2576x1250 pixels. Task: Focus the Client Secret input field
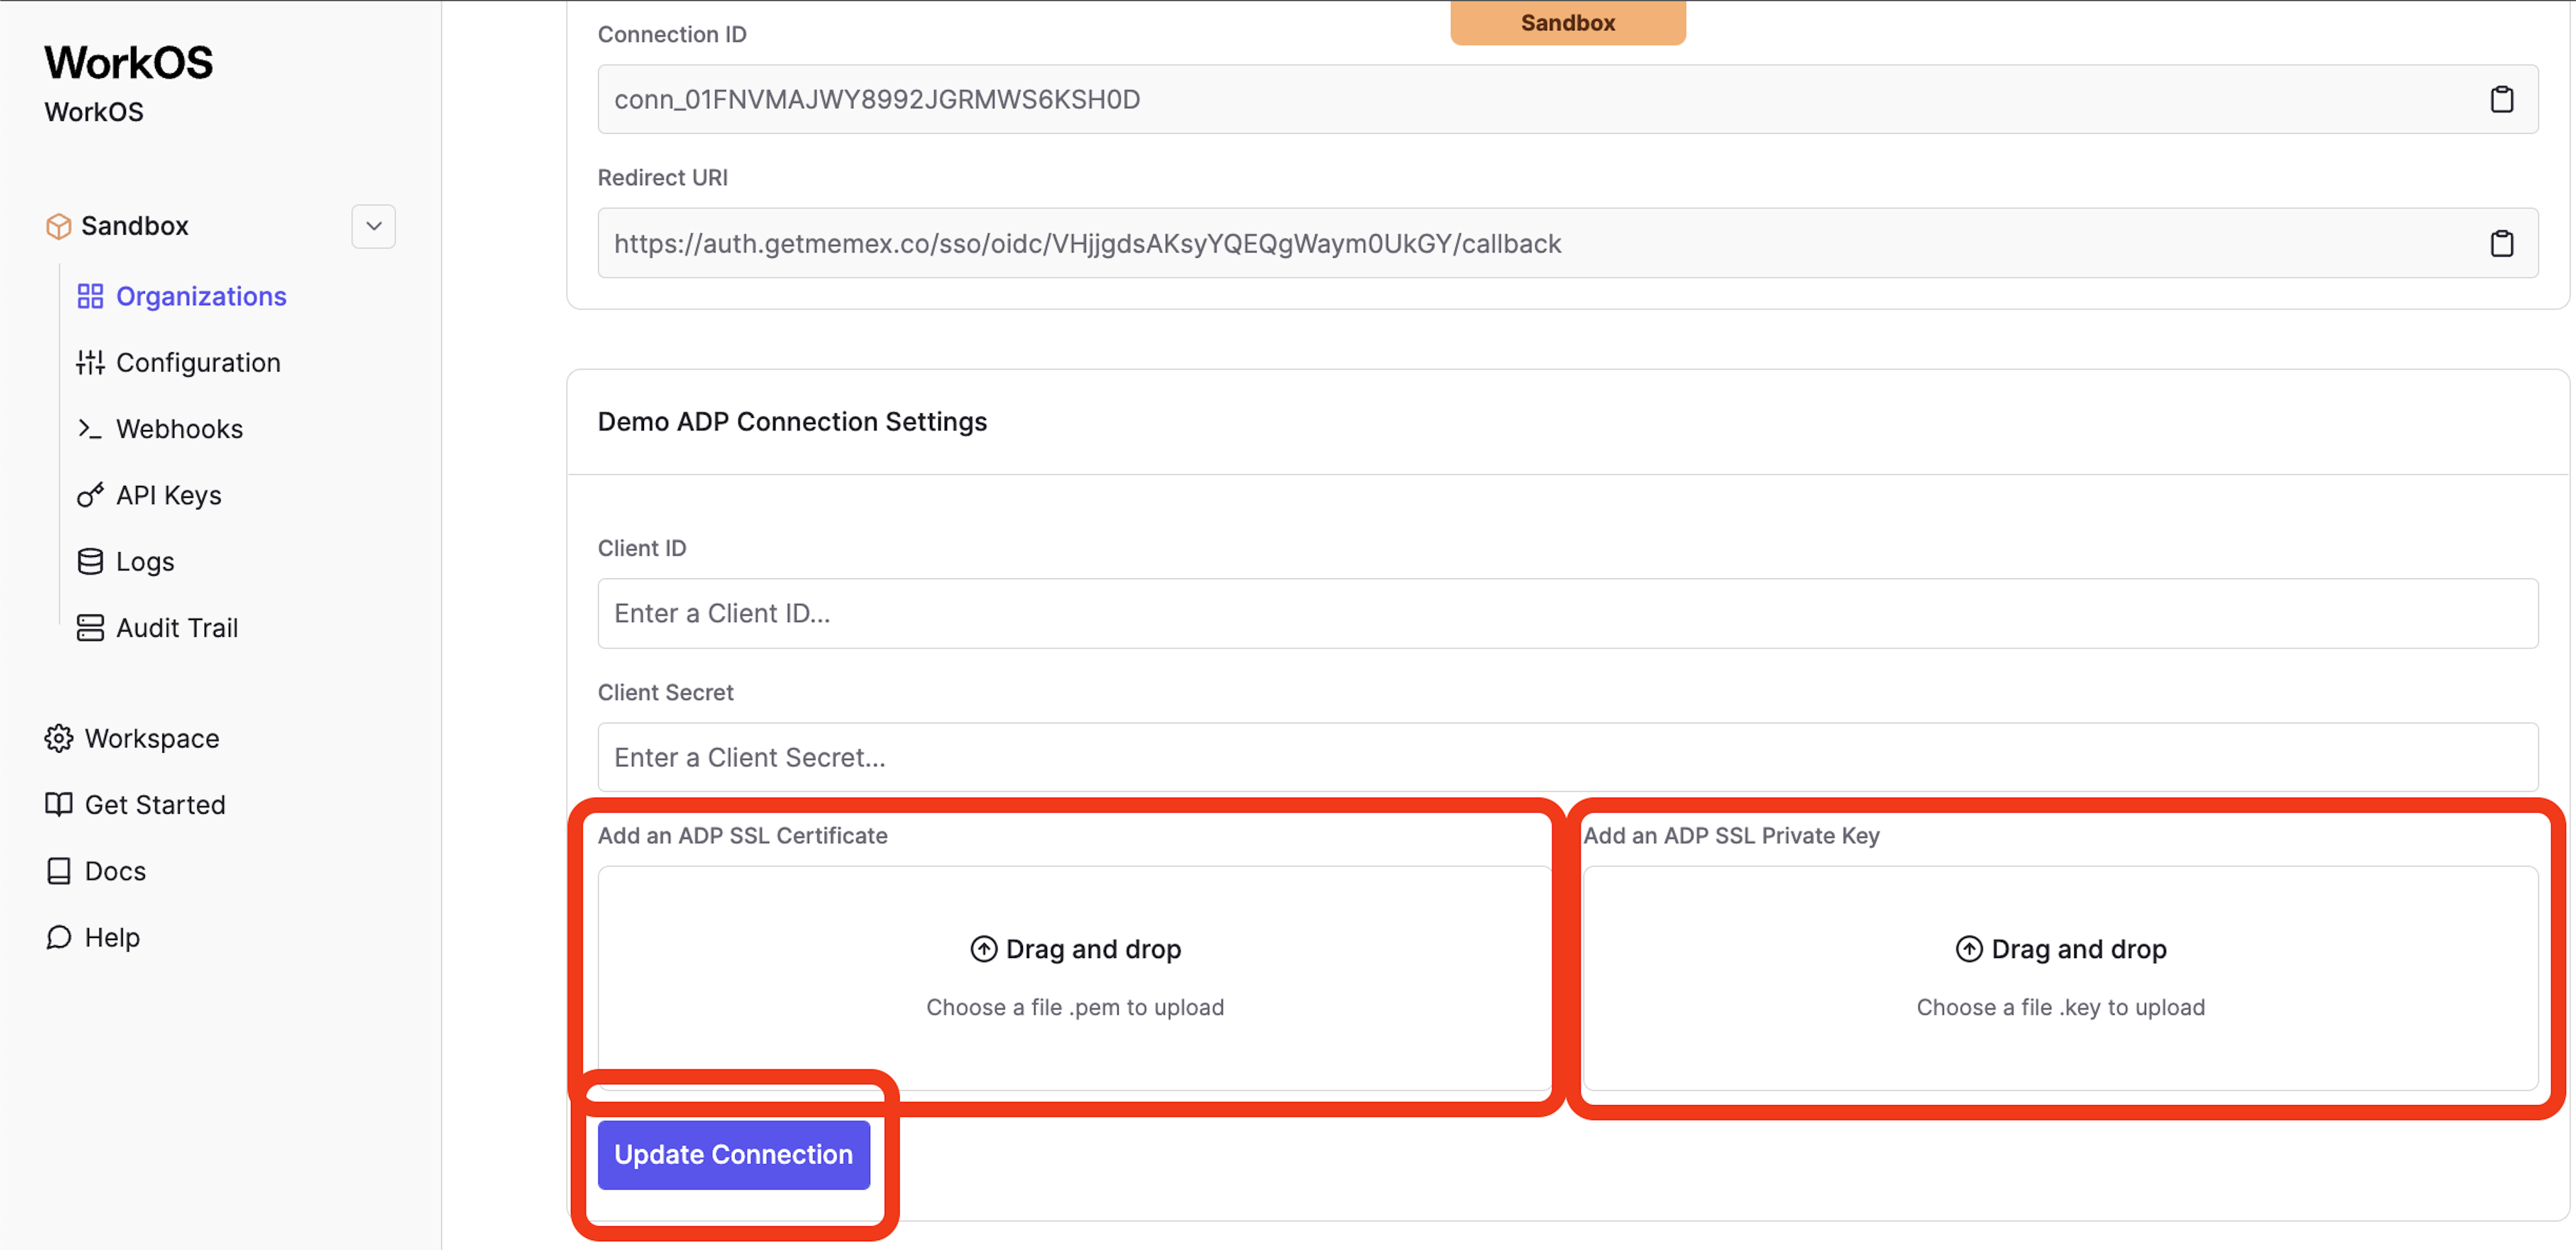(1567, 757)
